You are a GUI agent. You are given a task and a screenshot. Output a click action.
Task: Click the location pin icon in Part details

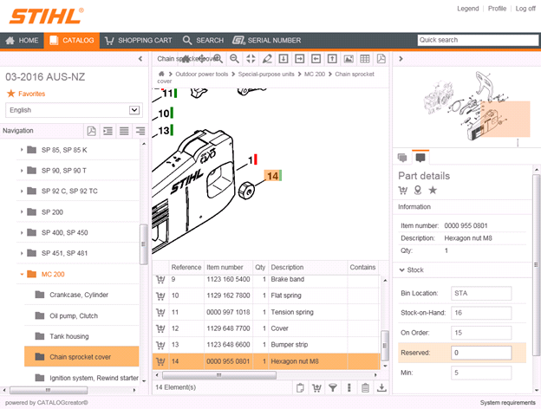[x=418, y=191]
